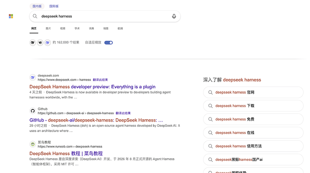Click the blue whale icon beside result count
The width and height of the screenshot is (310, 173).
(48, 43)
